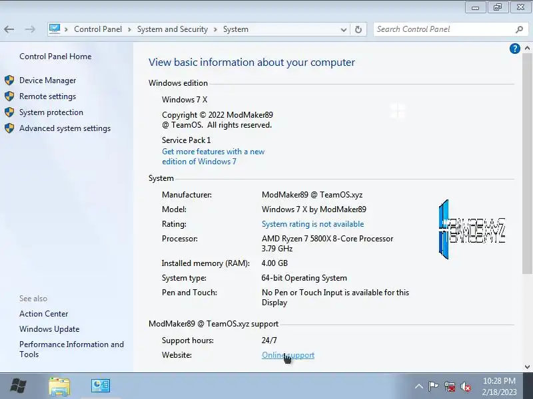Open Performance Information and Tools link
533x399 pixels.
pos(71,349)
